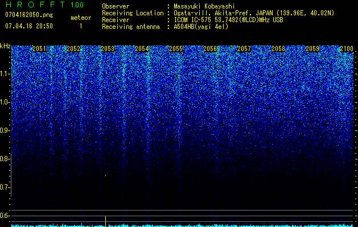Click the 2052 time marker
This screenshot has width=358, height=227.
[x=73, y=49]
